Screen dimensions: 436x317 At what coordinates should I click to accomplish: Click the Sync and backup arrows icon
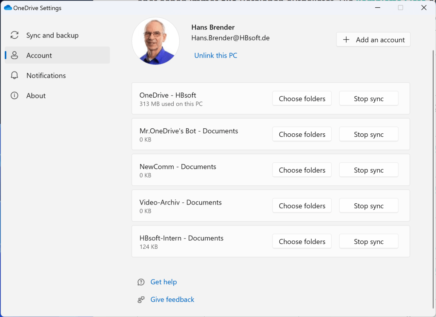point(14,35)
